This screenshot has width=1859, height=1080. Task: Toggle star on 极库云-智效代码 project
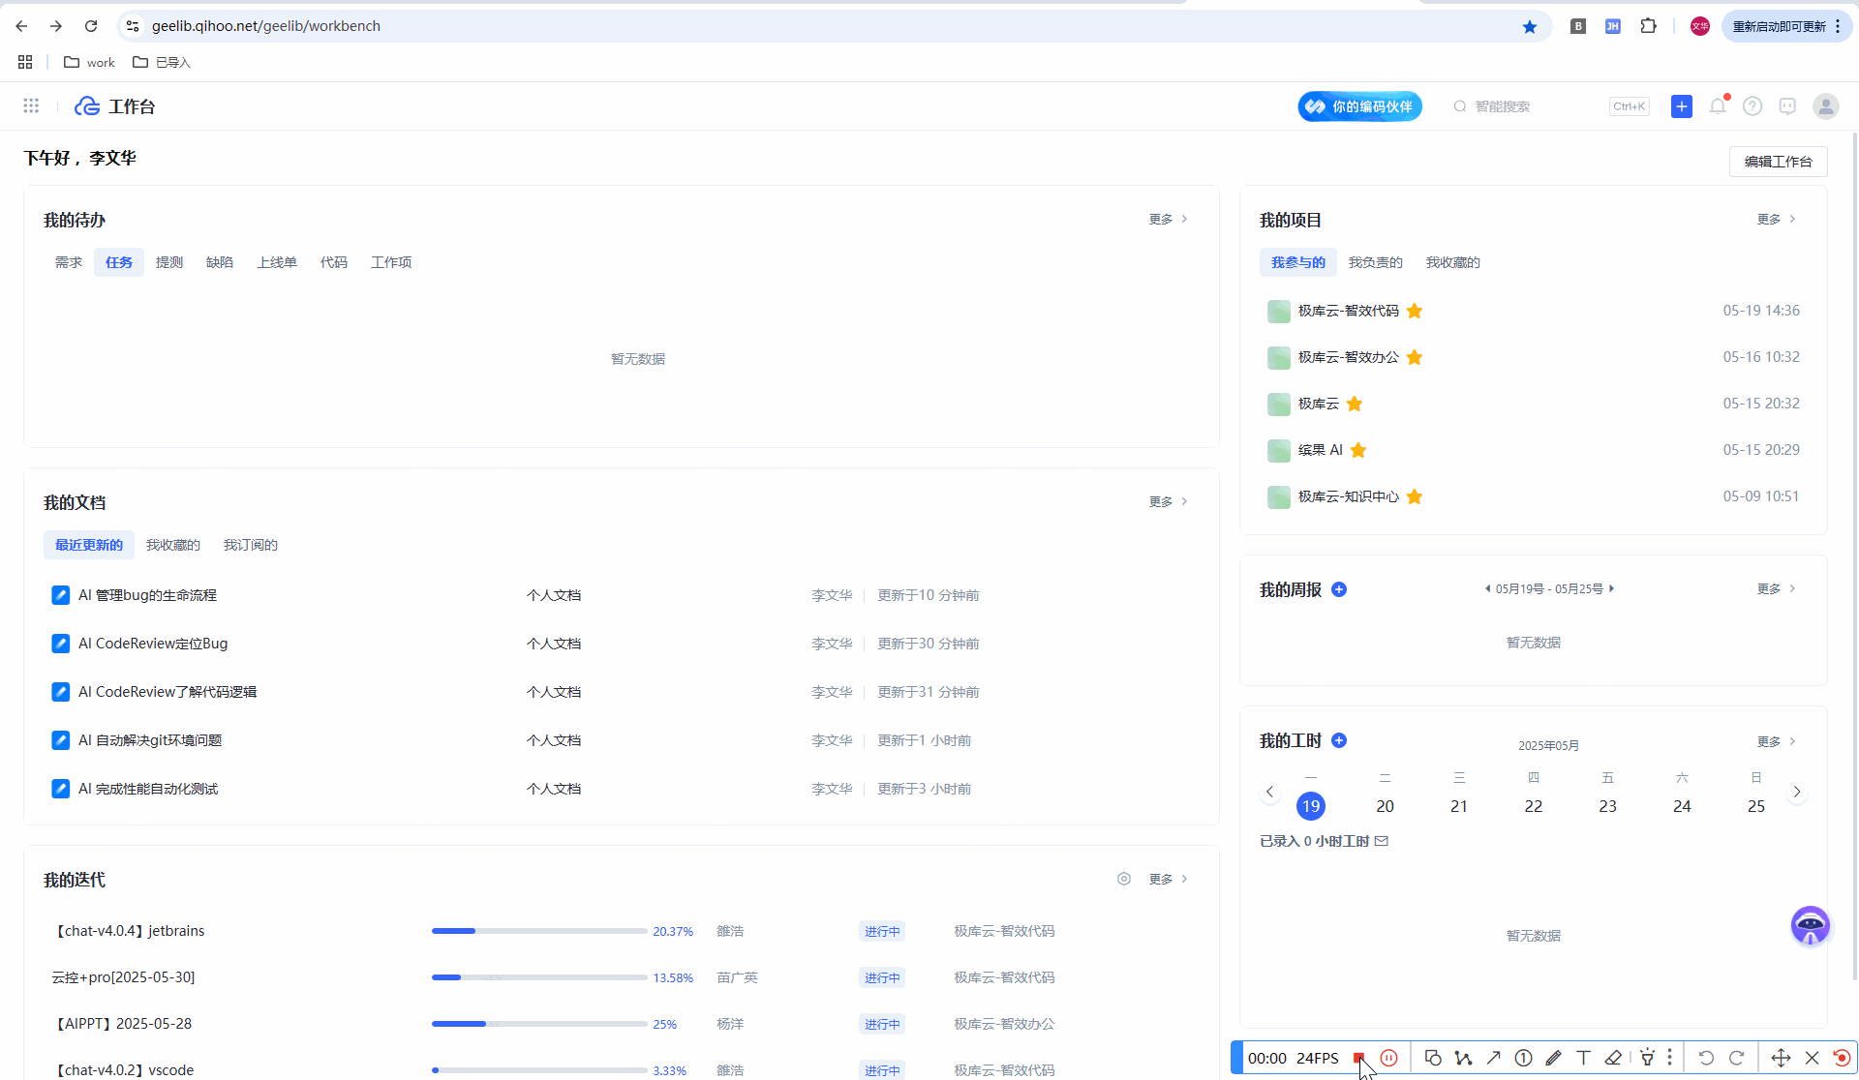coord(1415,311)
